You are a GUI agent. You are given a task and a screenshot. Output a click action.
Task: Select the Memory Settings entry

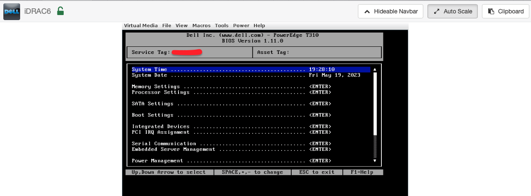pos(231,87)
